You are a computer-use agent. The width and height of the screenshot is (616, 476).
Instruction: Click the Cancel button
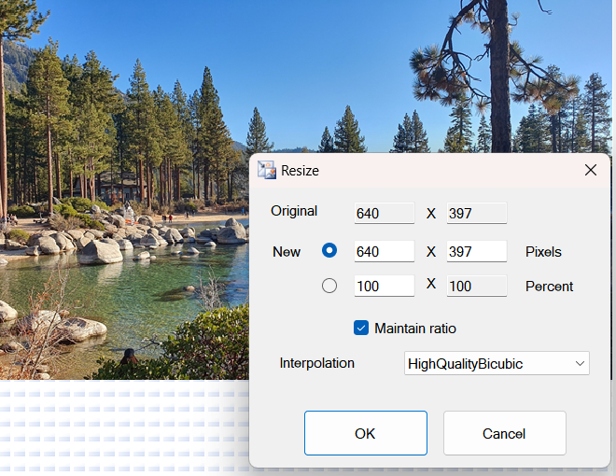click(504, 433)
